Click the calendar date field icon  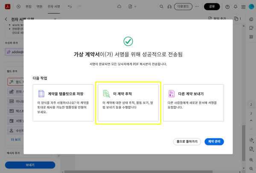[12, 121]
